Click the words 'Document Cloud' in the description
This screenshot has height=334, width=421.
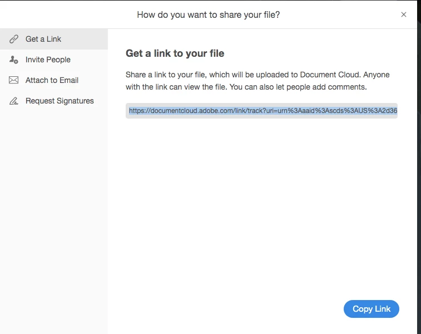point(330,75)
